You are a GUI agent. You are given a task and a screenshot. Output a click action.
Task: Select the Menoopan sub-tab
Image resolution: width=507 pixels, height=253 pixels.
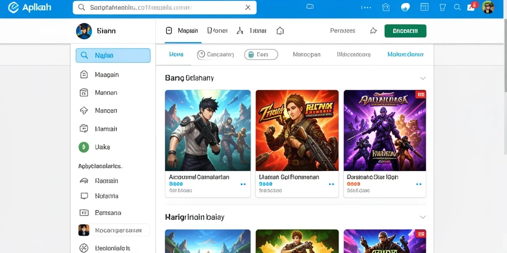pyautogui.click(x=306, y=54)
